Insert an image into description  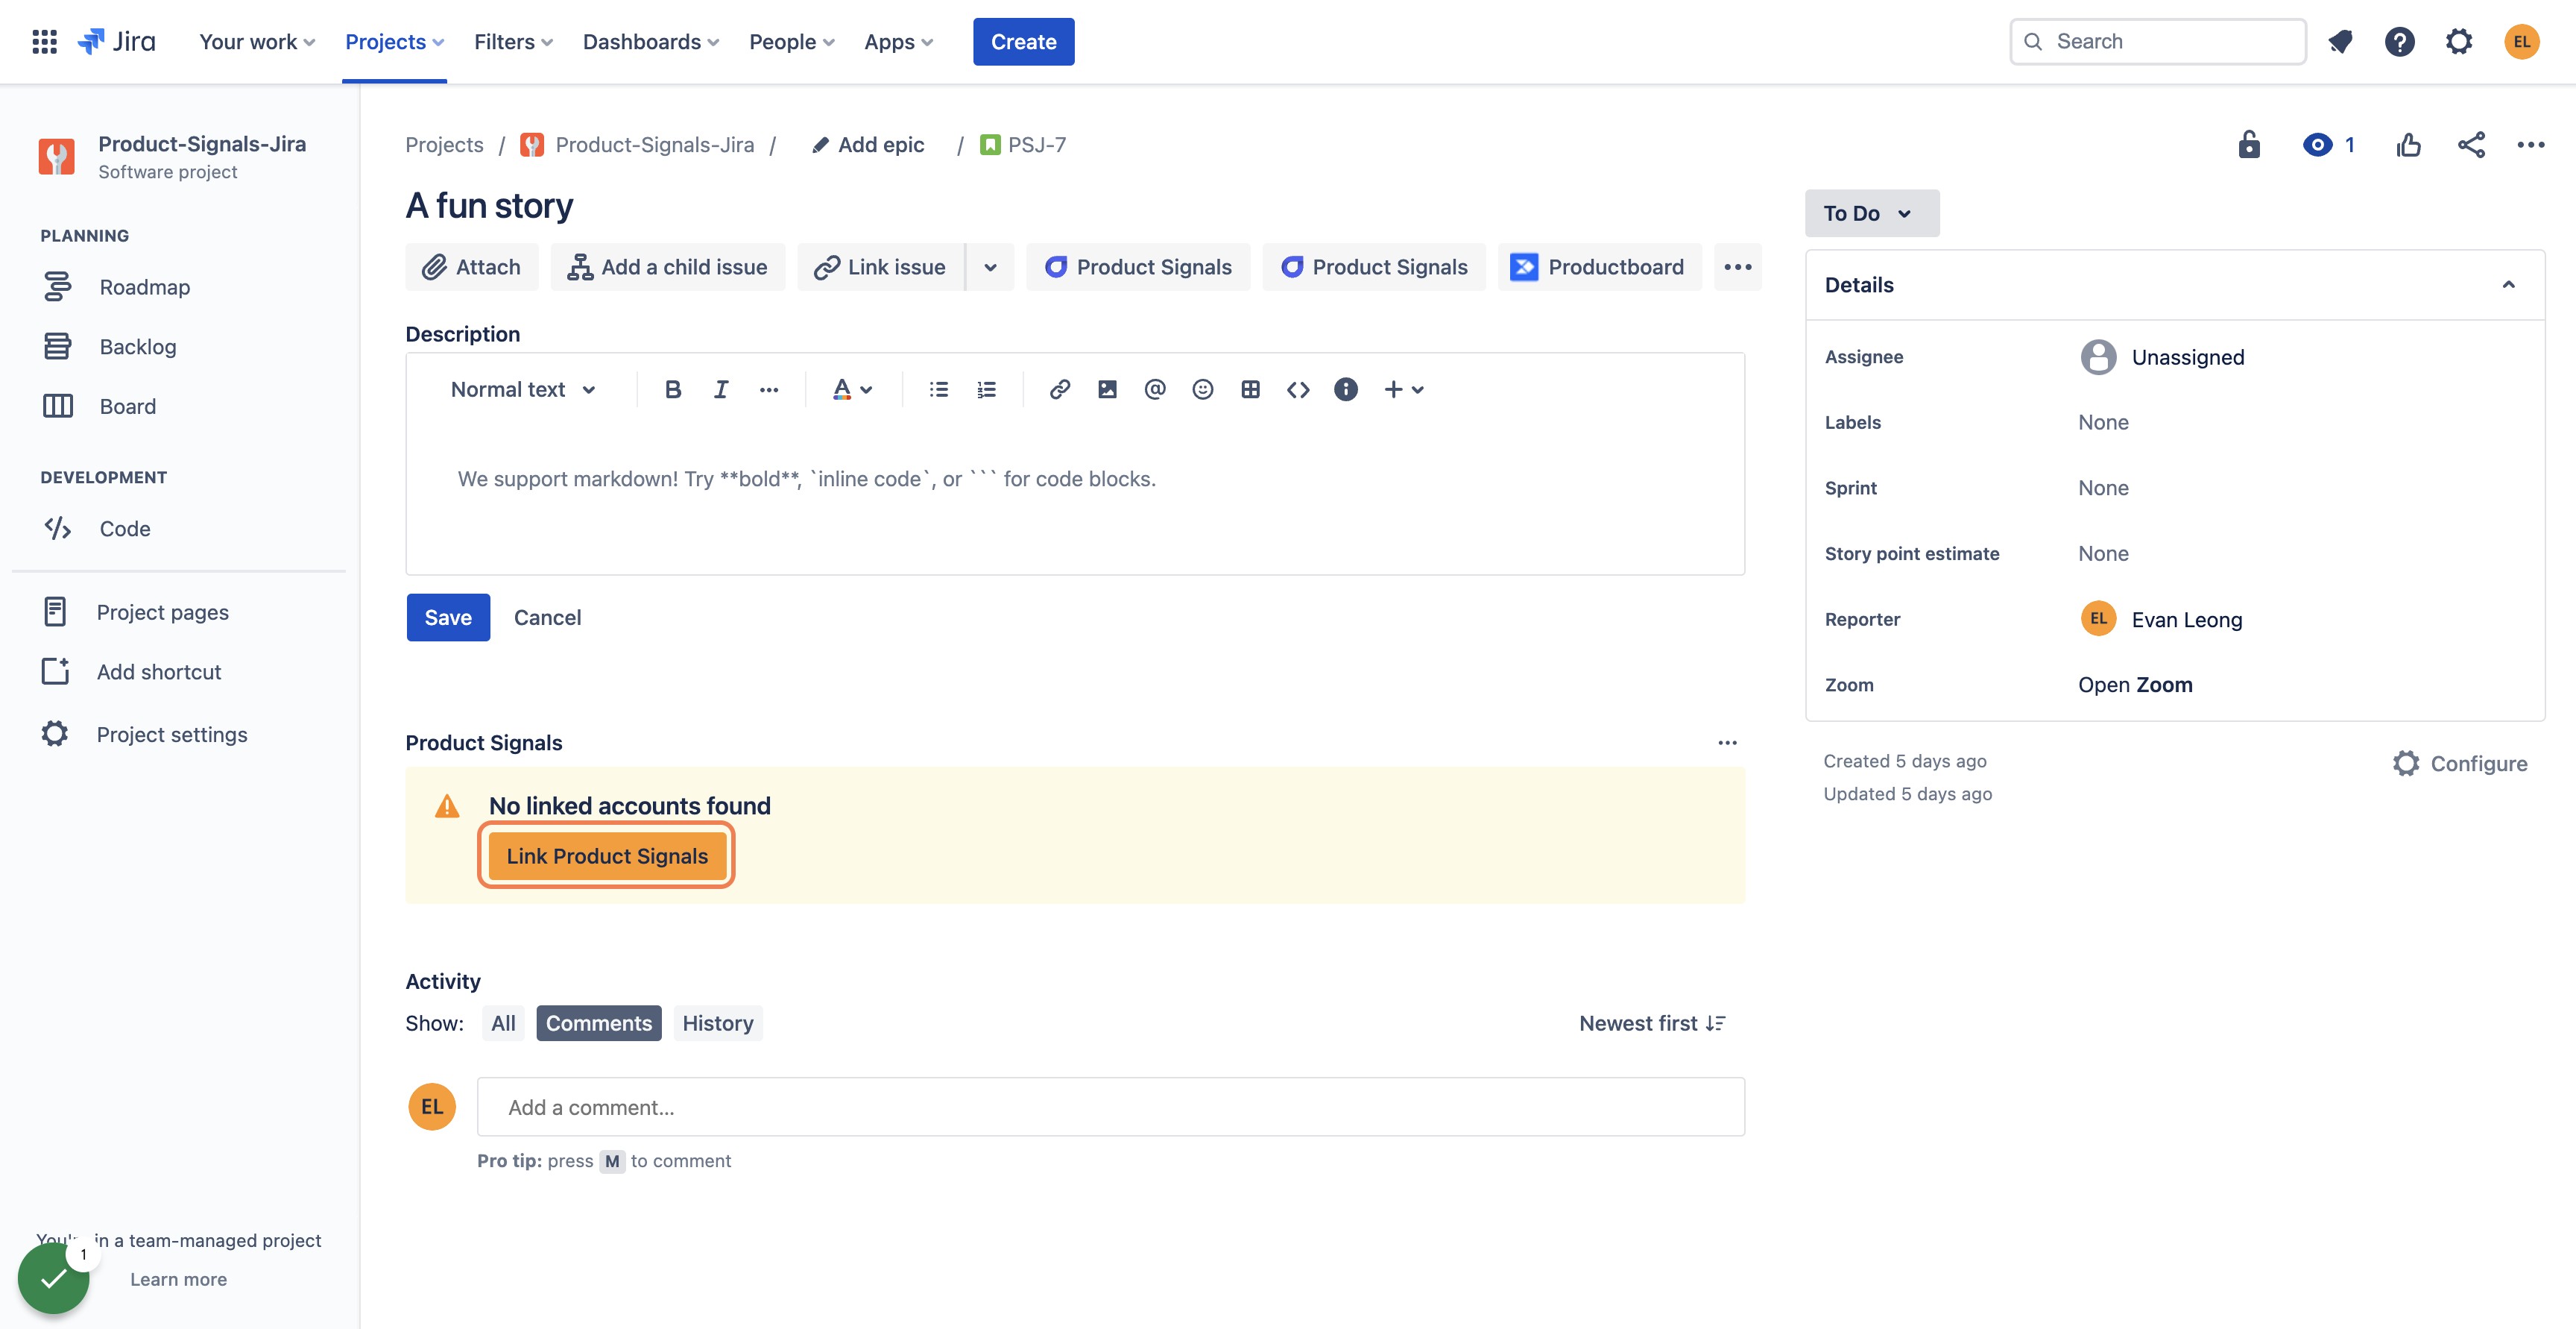(1107, 389)
